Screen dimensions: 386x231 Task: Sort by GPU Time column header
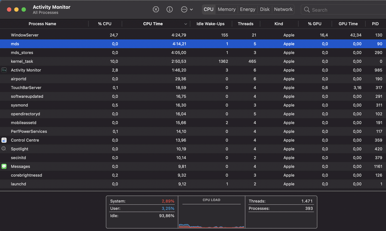tap(348, 24)
